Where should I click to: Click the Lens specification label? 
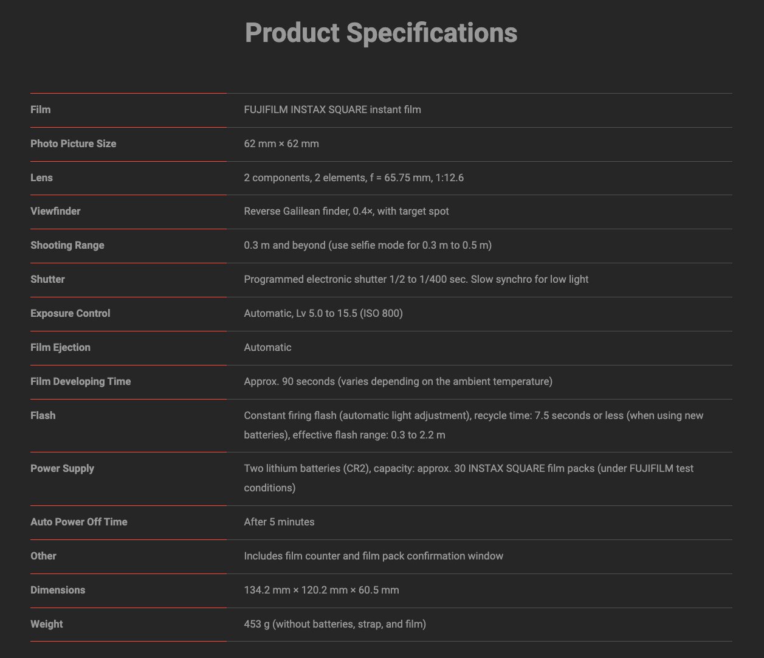[41, 178]
